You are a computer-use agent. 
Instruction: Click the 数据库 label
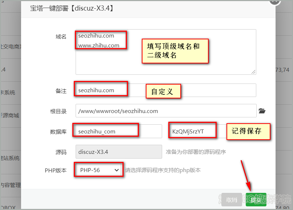coord(58,132)
